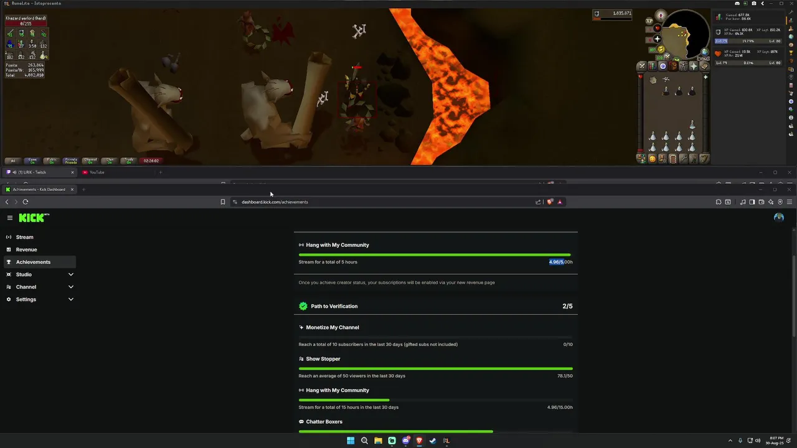Open Brave Wallet icon in toolbar

click(762, 202)
